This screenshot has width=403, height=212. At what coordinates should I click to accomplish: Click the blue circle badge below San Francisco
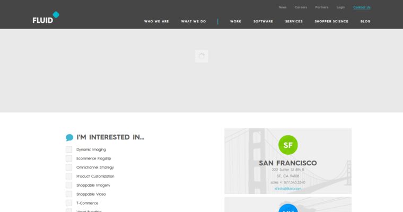click(x=288, y=208)
